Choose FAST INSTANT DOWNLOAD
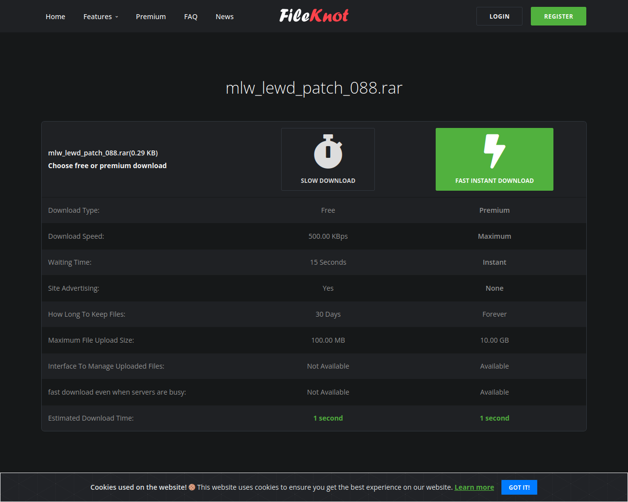This screenshot has width=628, height=502. tap(495, 159)
